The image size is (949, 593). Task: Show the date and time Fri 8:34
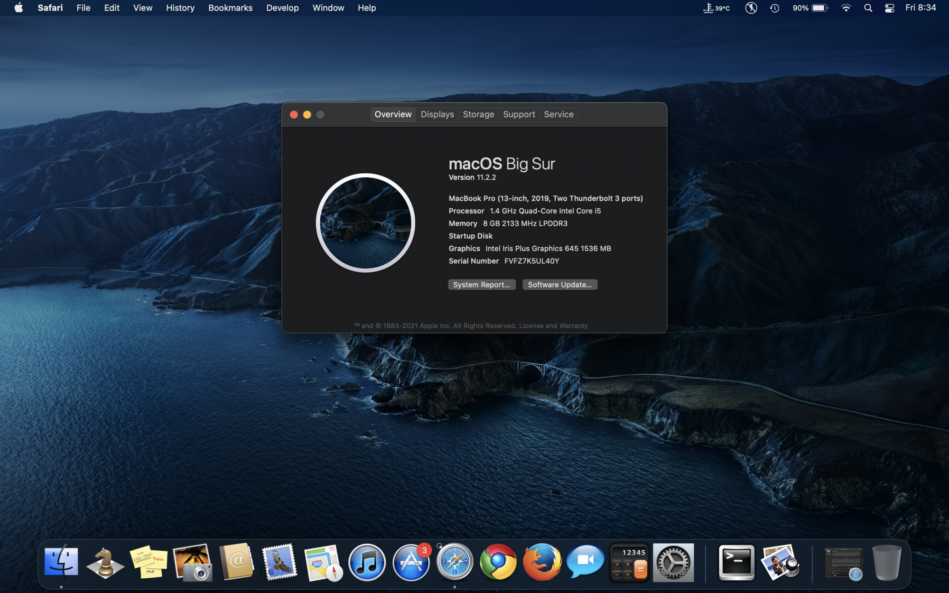[921, 8]
